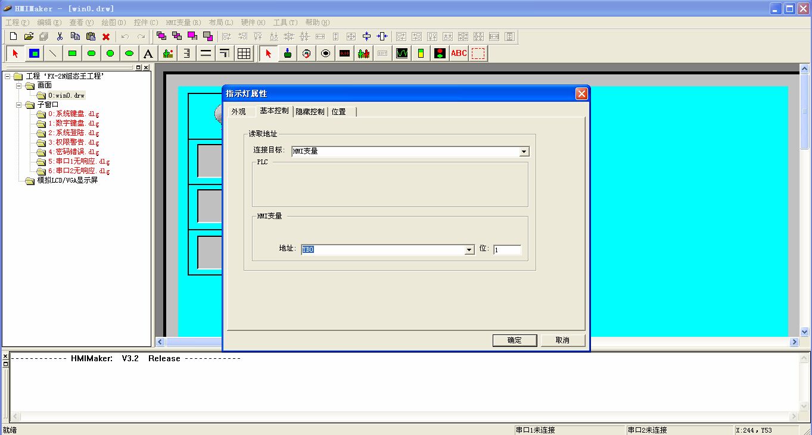Switch to the 隐藏控制 tab
812x435 pixels.
point(310,111)
